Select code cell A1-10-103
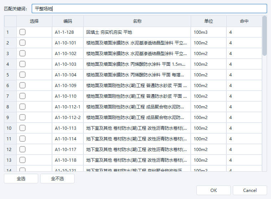 point(68,64)
